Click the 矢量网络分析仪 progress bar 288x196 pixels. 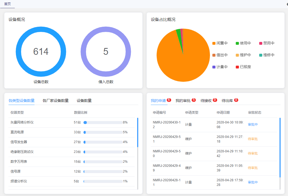103,123
